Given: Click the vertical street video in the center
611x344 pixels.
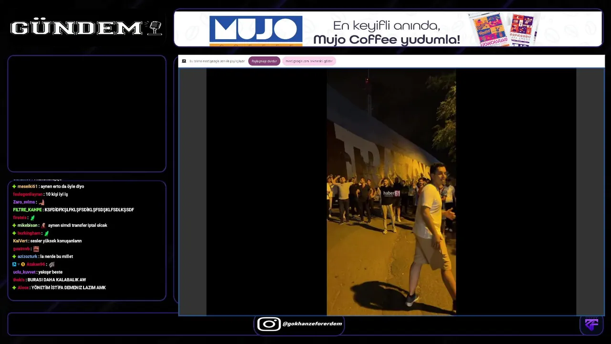Looking at the screenshot, I should [x=391, y=192].
